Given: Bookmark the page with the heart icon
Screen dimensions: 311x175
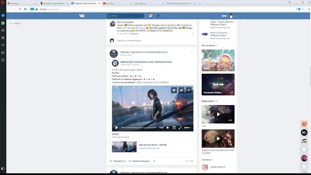Looking at the screenshot, I should pyautogui.click(x=303, y=9).
